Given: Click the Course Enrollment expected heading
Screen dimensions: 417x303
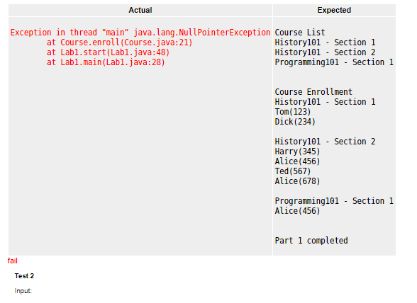Looking at the screenshot, I should 313,92.
